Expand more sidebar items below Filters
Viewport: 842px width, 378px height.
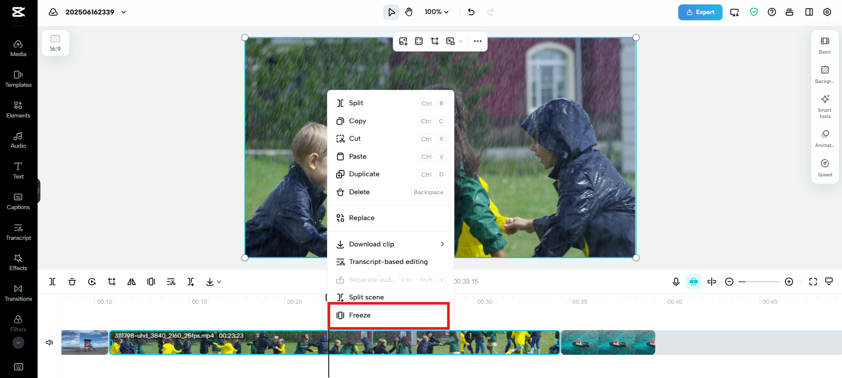click(x=18, y=342)
